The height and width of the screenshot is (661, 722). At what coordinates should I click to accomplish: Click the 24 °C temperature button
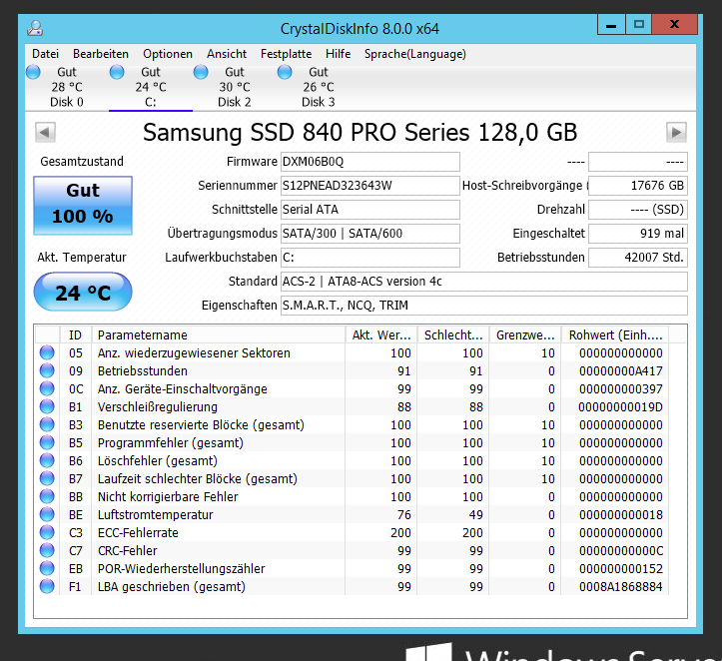click(83, 292)
